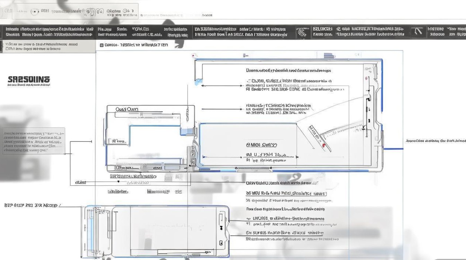Click the small square icon before document title
Screen dimensions: 466x260
(x=101, y=45)
